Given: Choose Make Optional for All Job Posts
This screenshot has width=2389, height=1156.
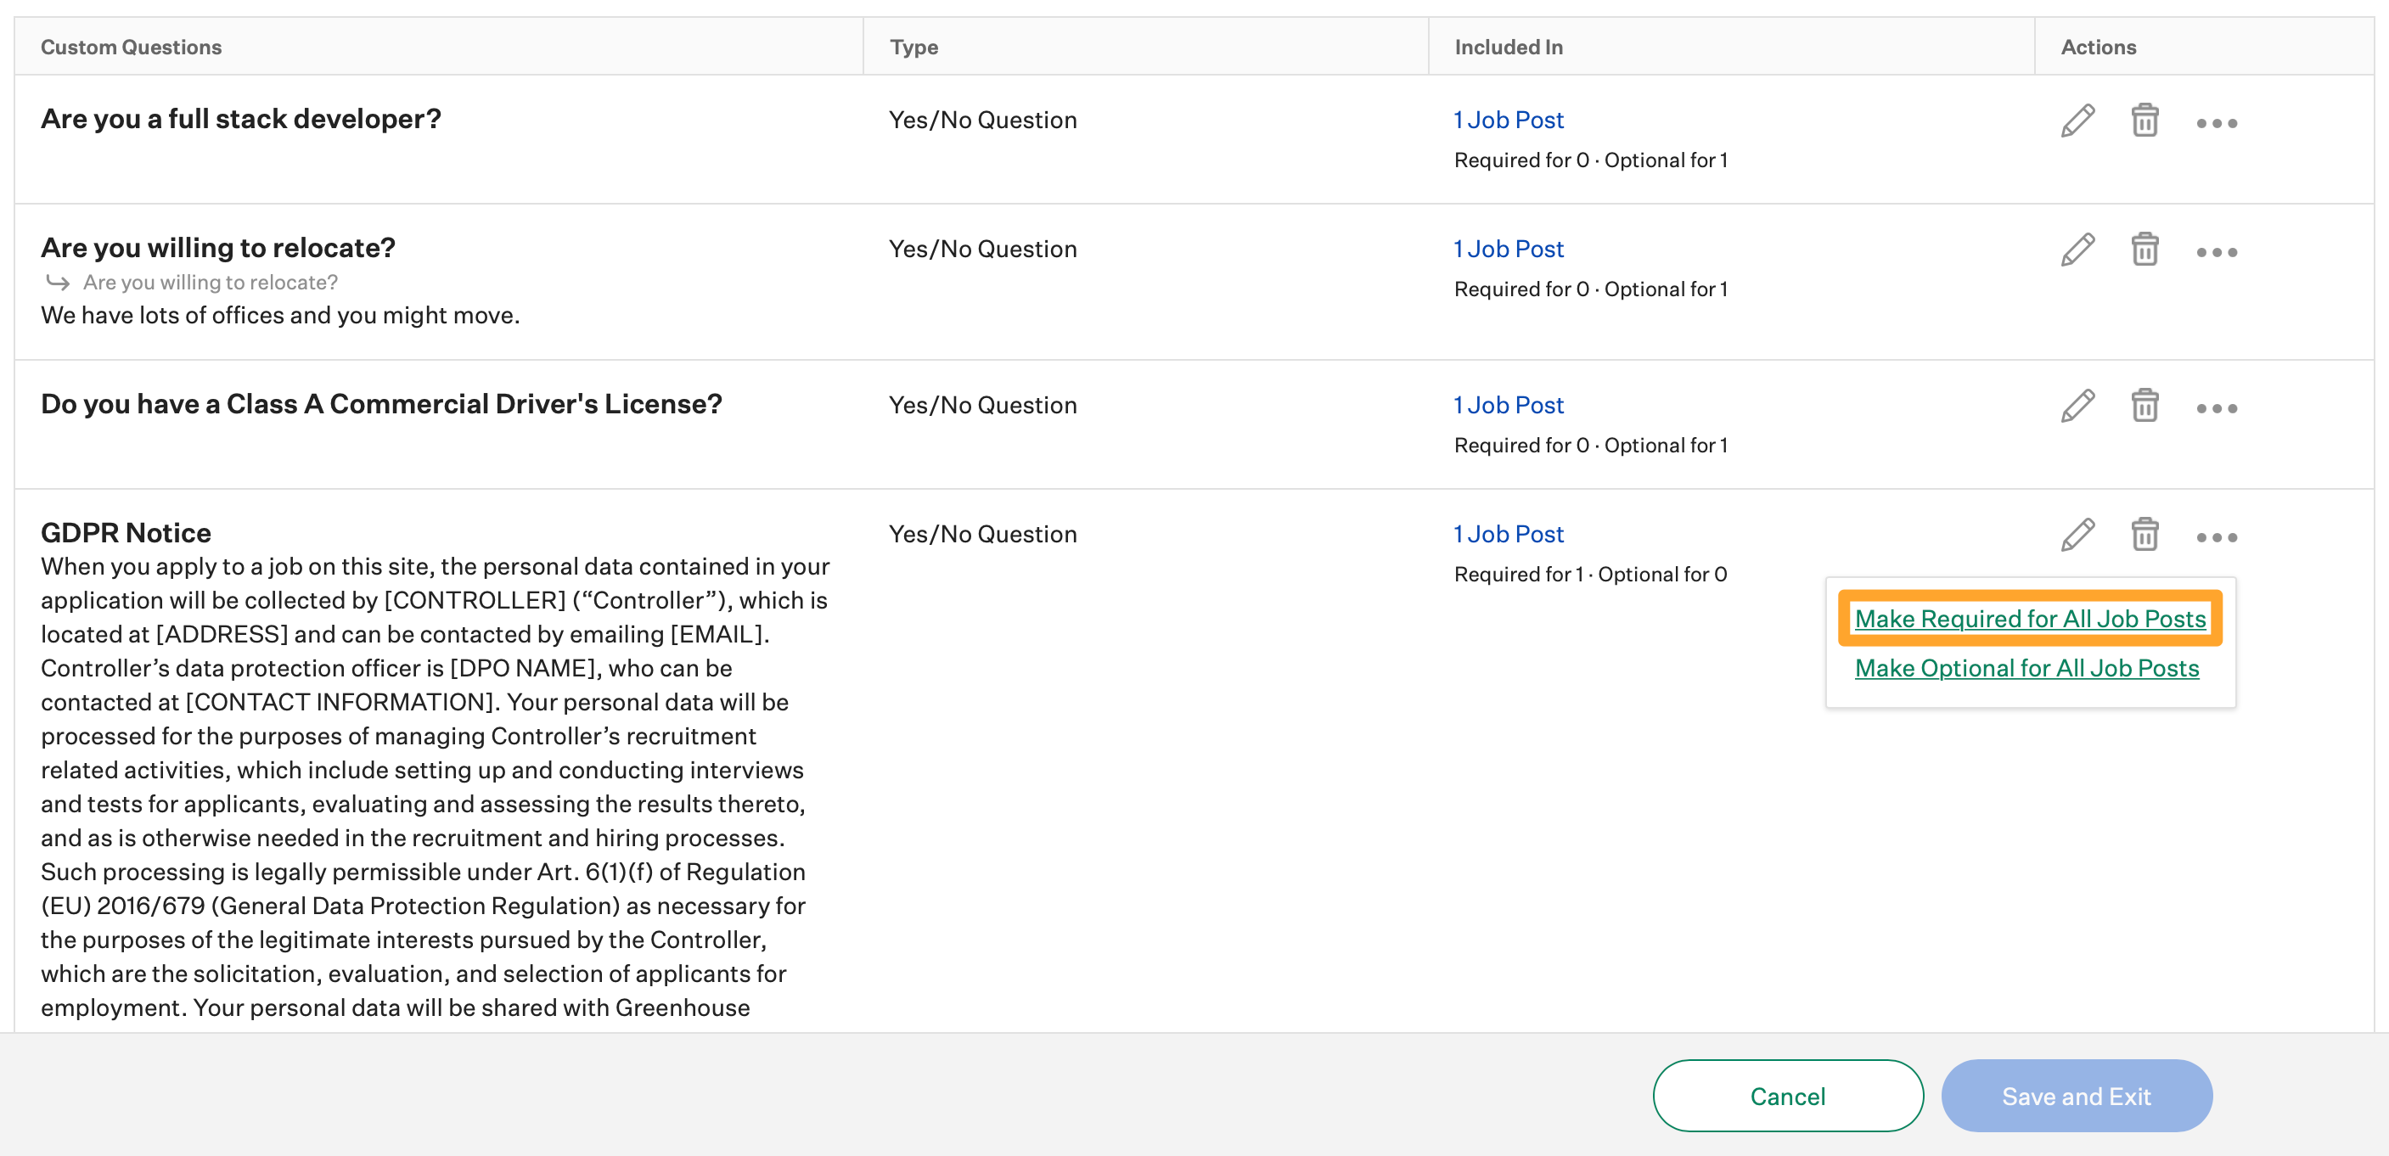Looking at the screenshot, I should point(2026,667).
